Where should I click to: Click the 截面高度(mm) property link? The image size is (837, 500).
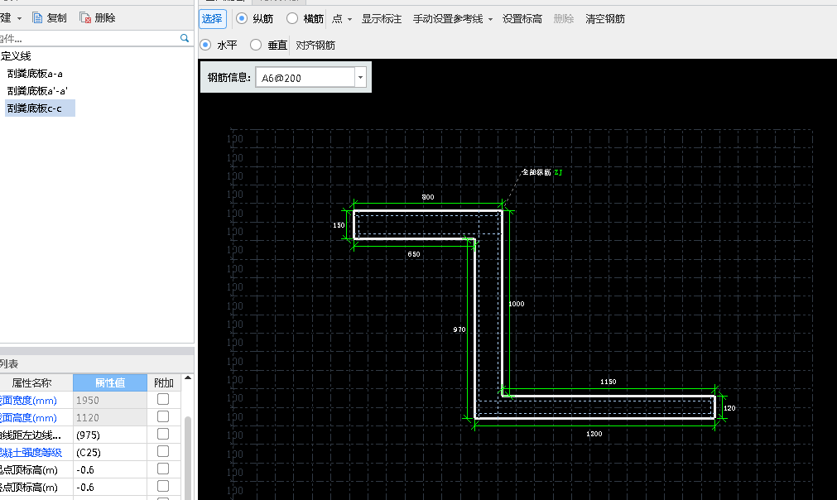[28, 418]
